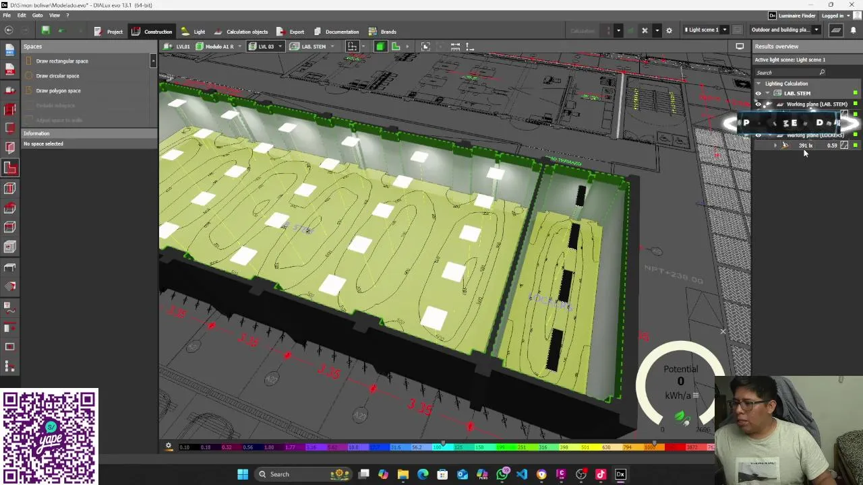863x485 pixels.
Task: Click the measure distance icon in viewport toolbar
Action: [455, 46]
